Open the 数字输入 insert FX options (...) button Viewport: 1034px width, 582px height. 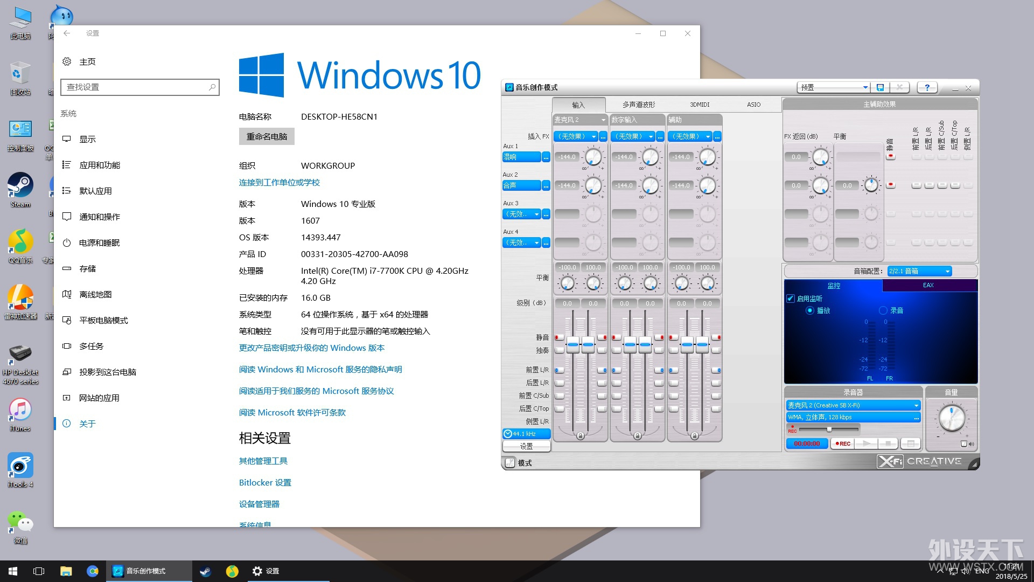660,136
